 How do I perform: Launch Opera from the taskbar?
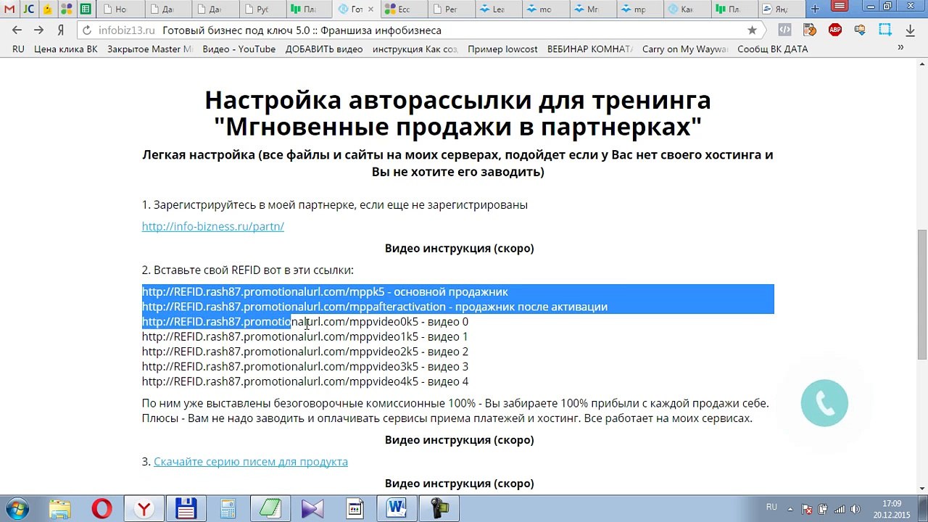(x=101, y=509)
